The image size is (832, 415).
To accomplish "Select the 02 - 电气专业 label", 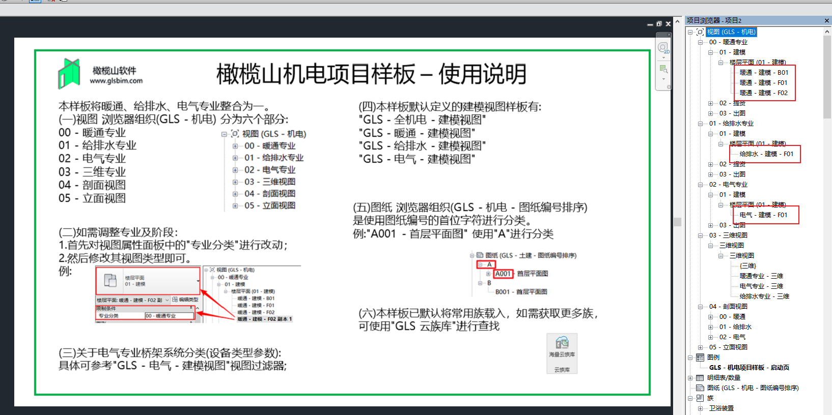I will (728, 185).
